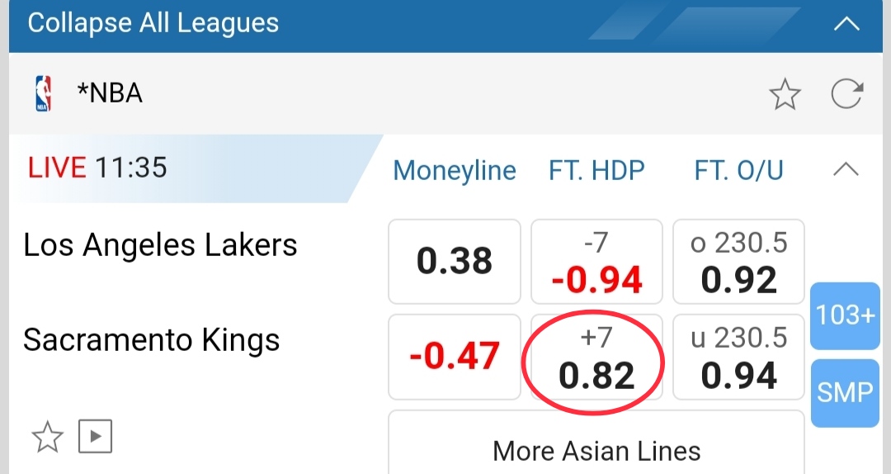The height and width of the screenshot is (474, 891).
Task: Bet over 230.5 at 0.92
Action: [x=738, y=261]
